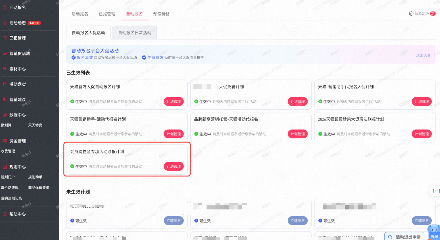Click the 活动报名 sidebar icon
The height and width of the screenshot is (240, 440).
5,8
